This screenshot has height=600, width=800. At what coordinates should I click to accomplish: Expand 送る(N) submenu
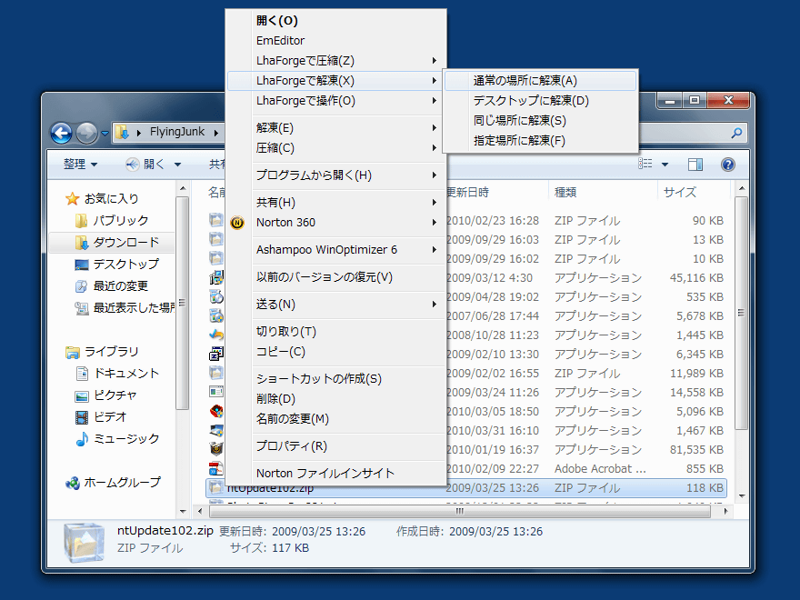click(x=336, y=305)
